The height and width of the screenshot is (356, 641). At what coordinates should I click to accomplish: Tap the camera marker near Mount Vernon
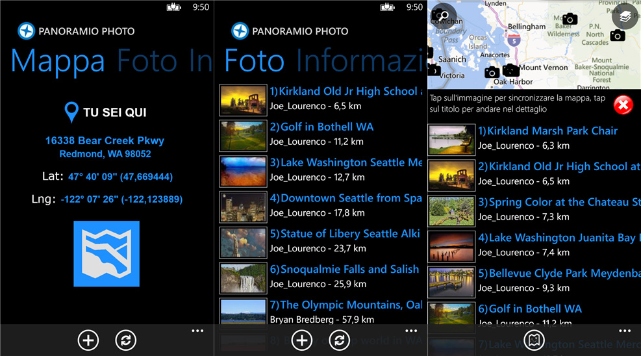click(511, 70)
